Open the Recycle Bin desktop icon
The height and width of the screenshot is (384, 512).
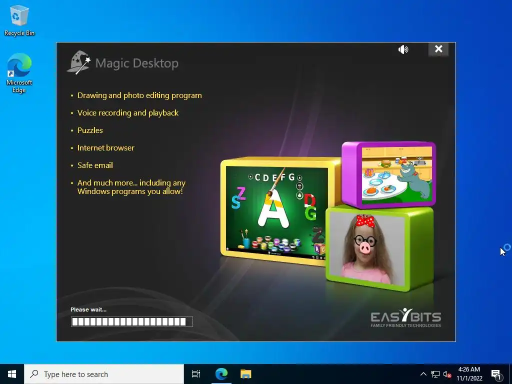coord(19,20)
